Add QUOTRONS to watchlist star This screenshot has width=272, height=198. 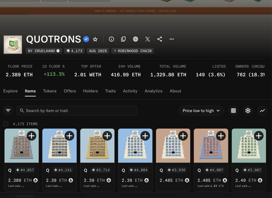[x=95, y=39]
